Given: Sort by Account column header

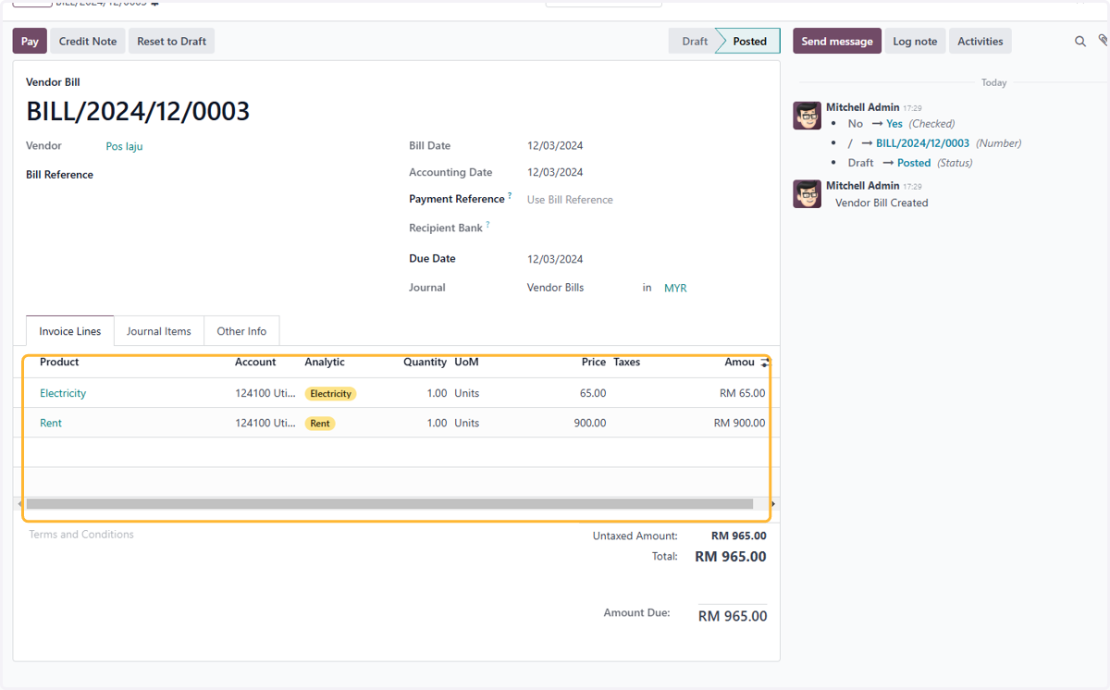Looking at the screenshot, I should [x=255, y=363].
